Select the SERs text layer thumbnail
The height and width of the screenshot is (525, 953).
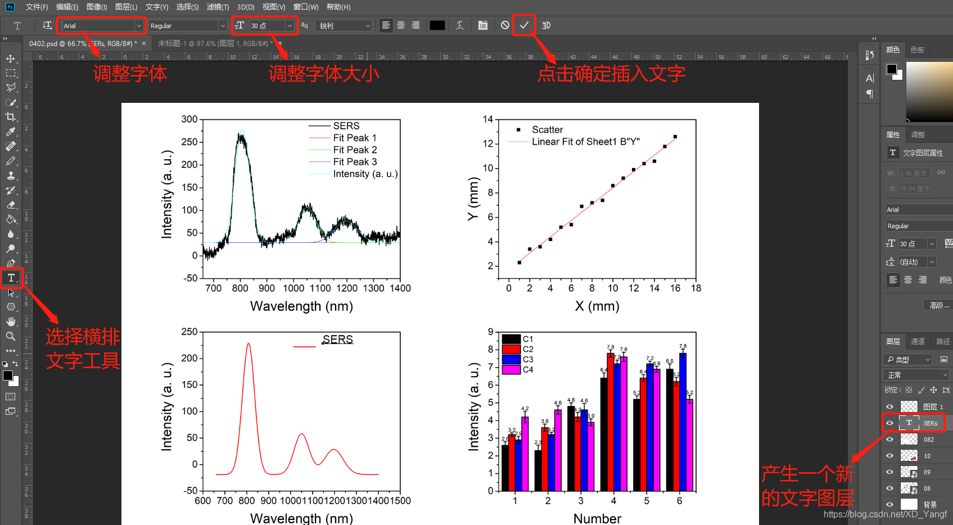coord(909,423)
